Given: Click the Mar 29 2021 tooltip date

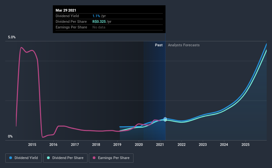Looking at the screenshot, I should tap(66, 10).
